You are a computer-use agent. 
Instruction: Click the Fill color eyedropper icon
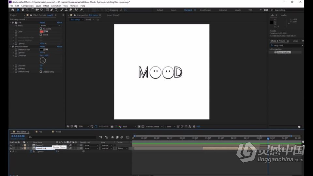pos(46,32)
